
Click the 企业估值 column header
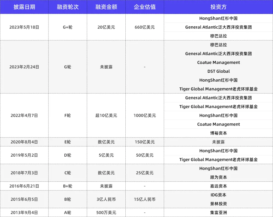[x=145, y=7]
